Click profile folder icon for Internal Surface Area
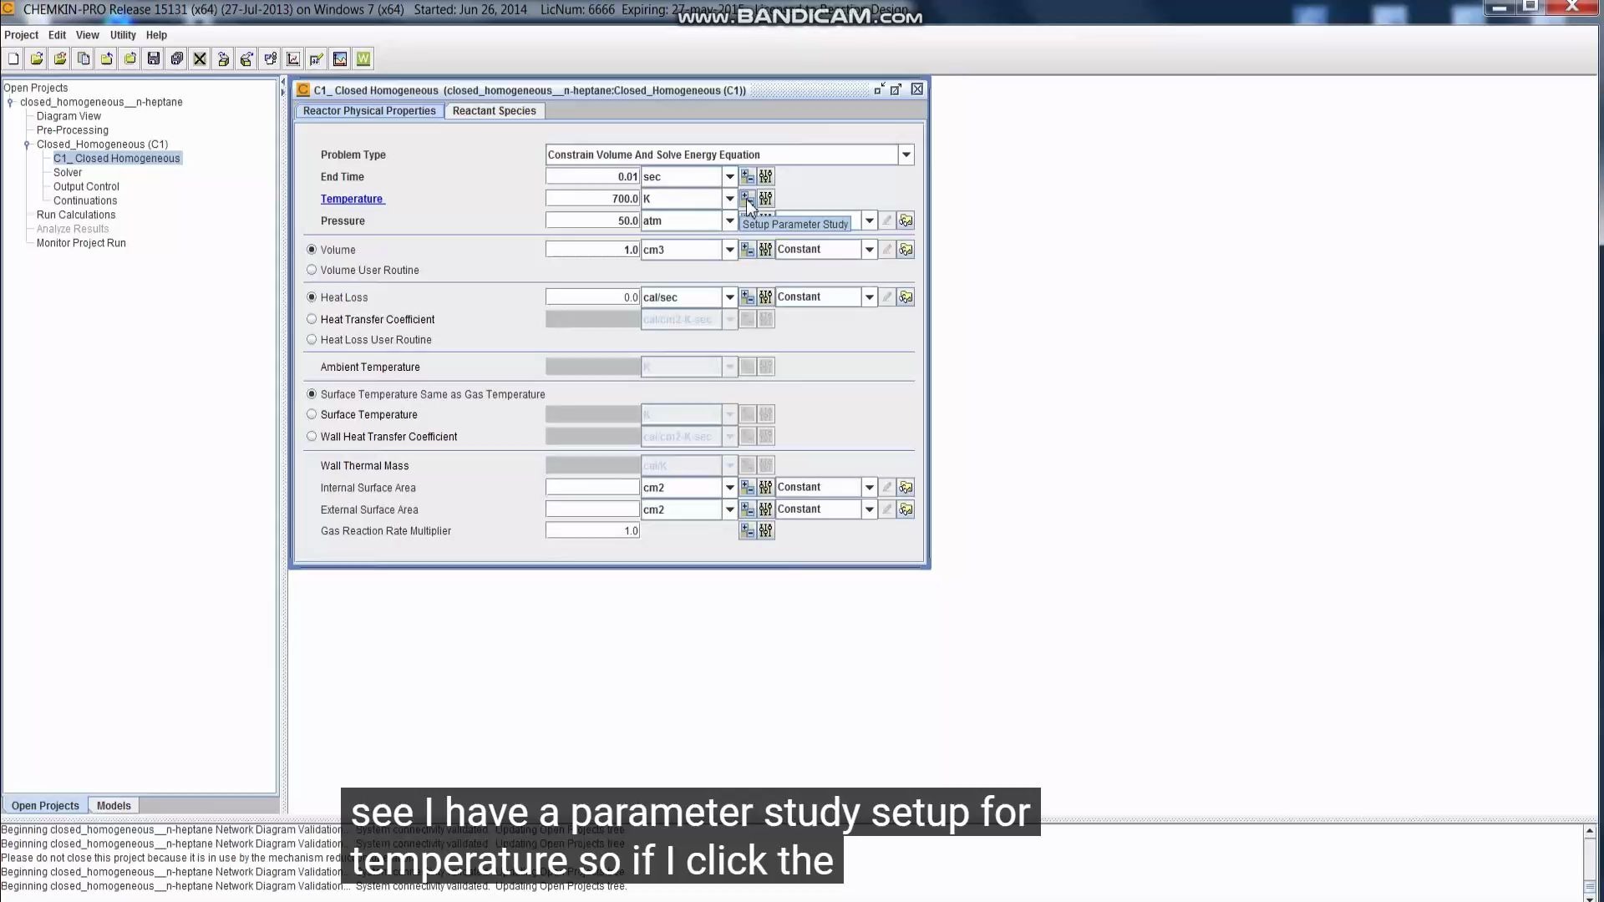The image size is (1604, 902). coord(906,487)
